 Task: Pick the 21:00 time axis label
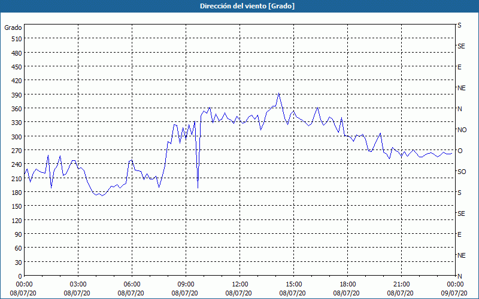click(x=401, y=285)
